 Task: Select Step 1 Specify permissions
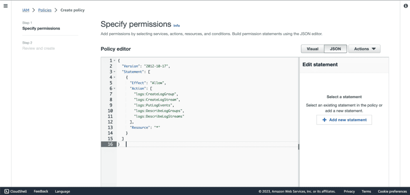point(41,28)
